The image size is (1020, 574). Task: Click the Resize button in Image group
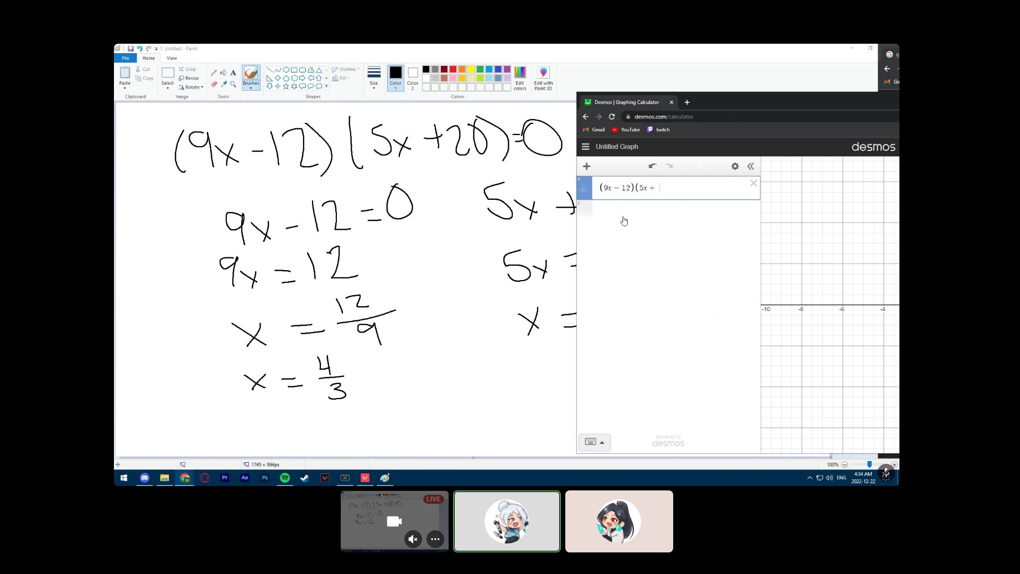click(x=189, y=78)
